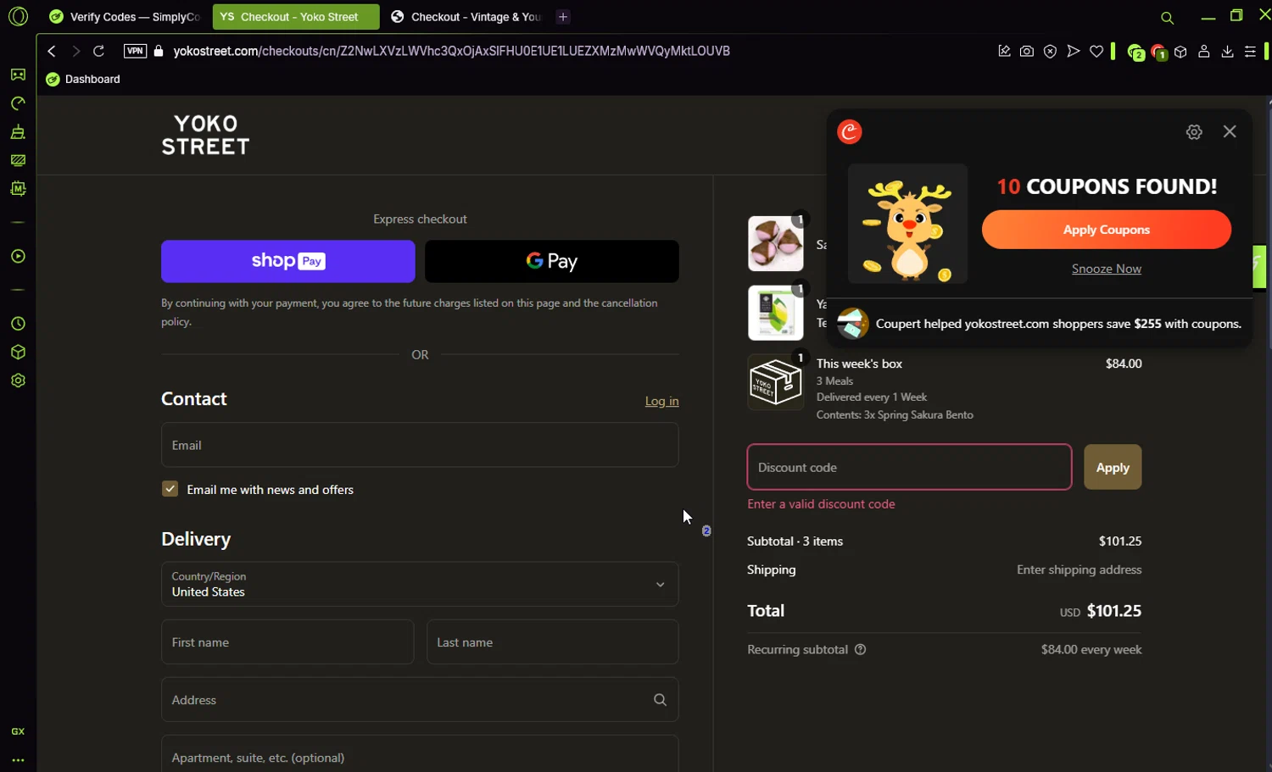Go forward to the next page
This screenshot has height=772, width=1272.
(75, 51)
